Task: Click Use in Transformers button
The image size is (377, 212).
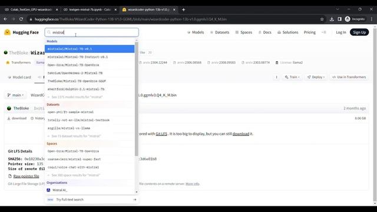Action: [349, 77]
